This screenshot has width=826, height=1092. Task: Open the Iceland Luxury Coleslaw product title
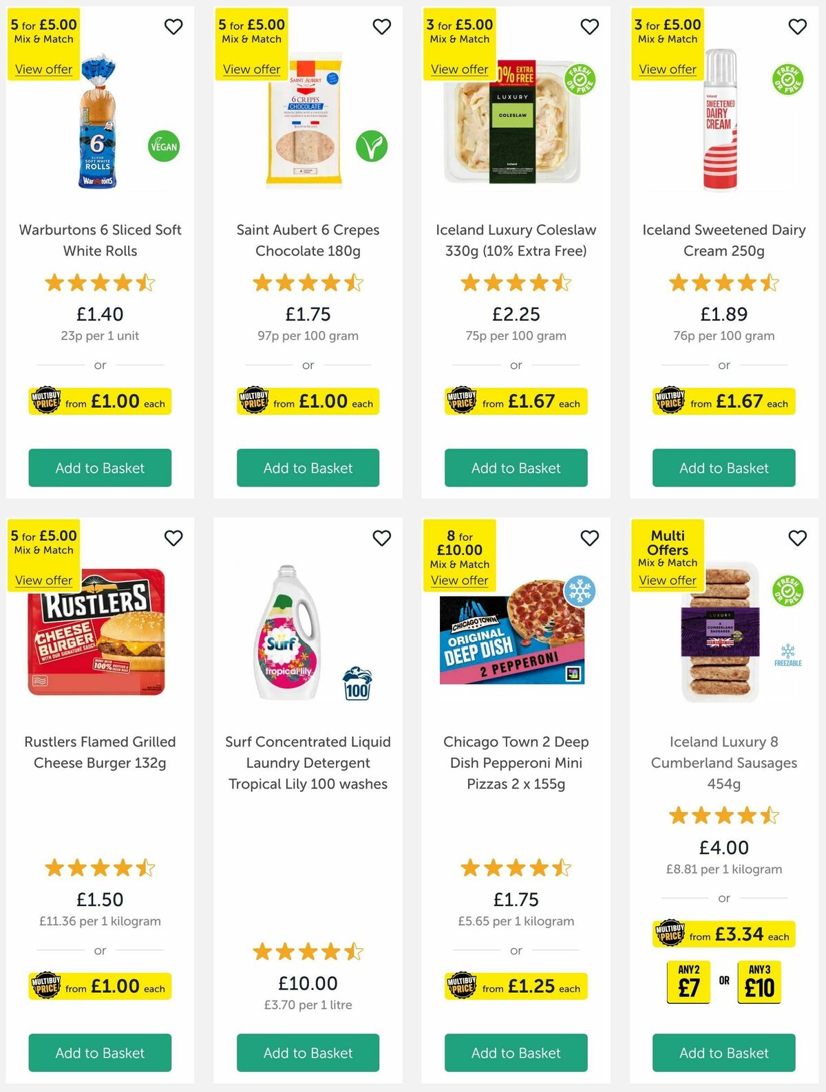tap(518, 240)
